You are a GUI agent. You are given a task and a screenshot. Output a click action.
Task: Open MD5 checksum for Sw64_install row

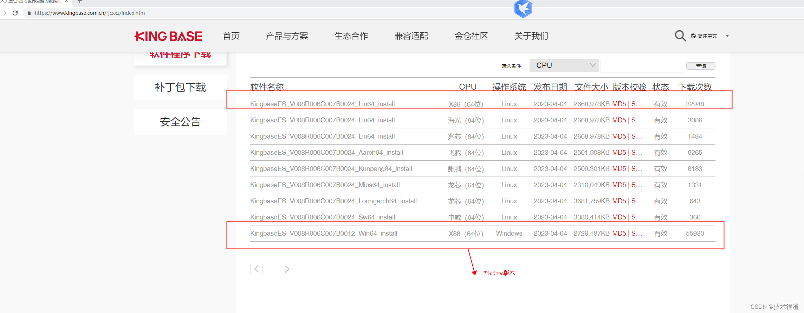click(x=619, y=217)
